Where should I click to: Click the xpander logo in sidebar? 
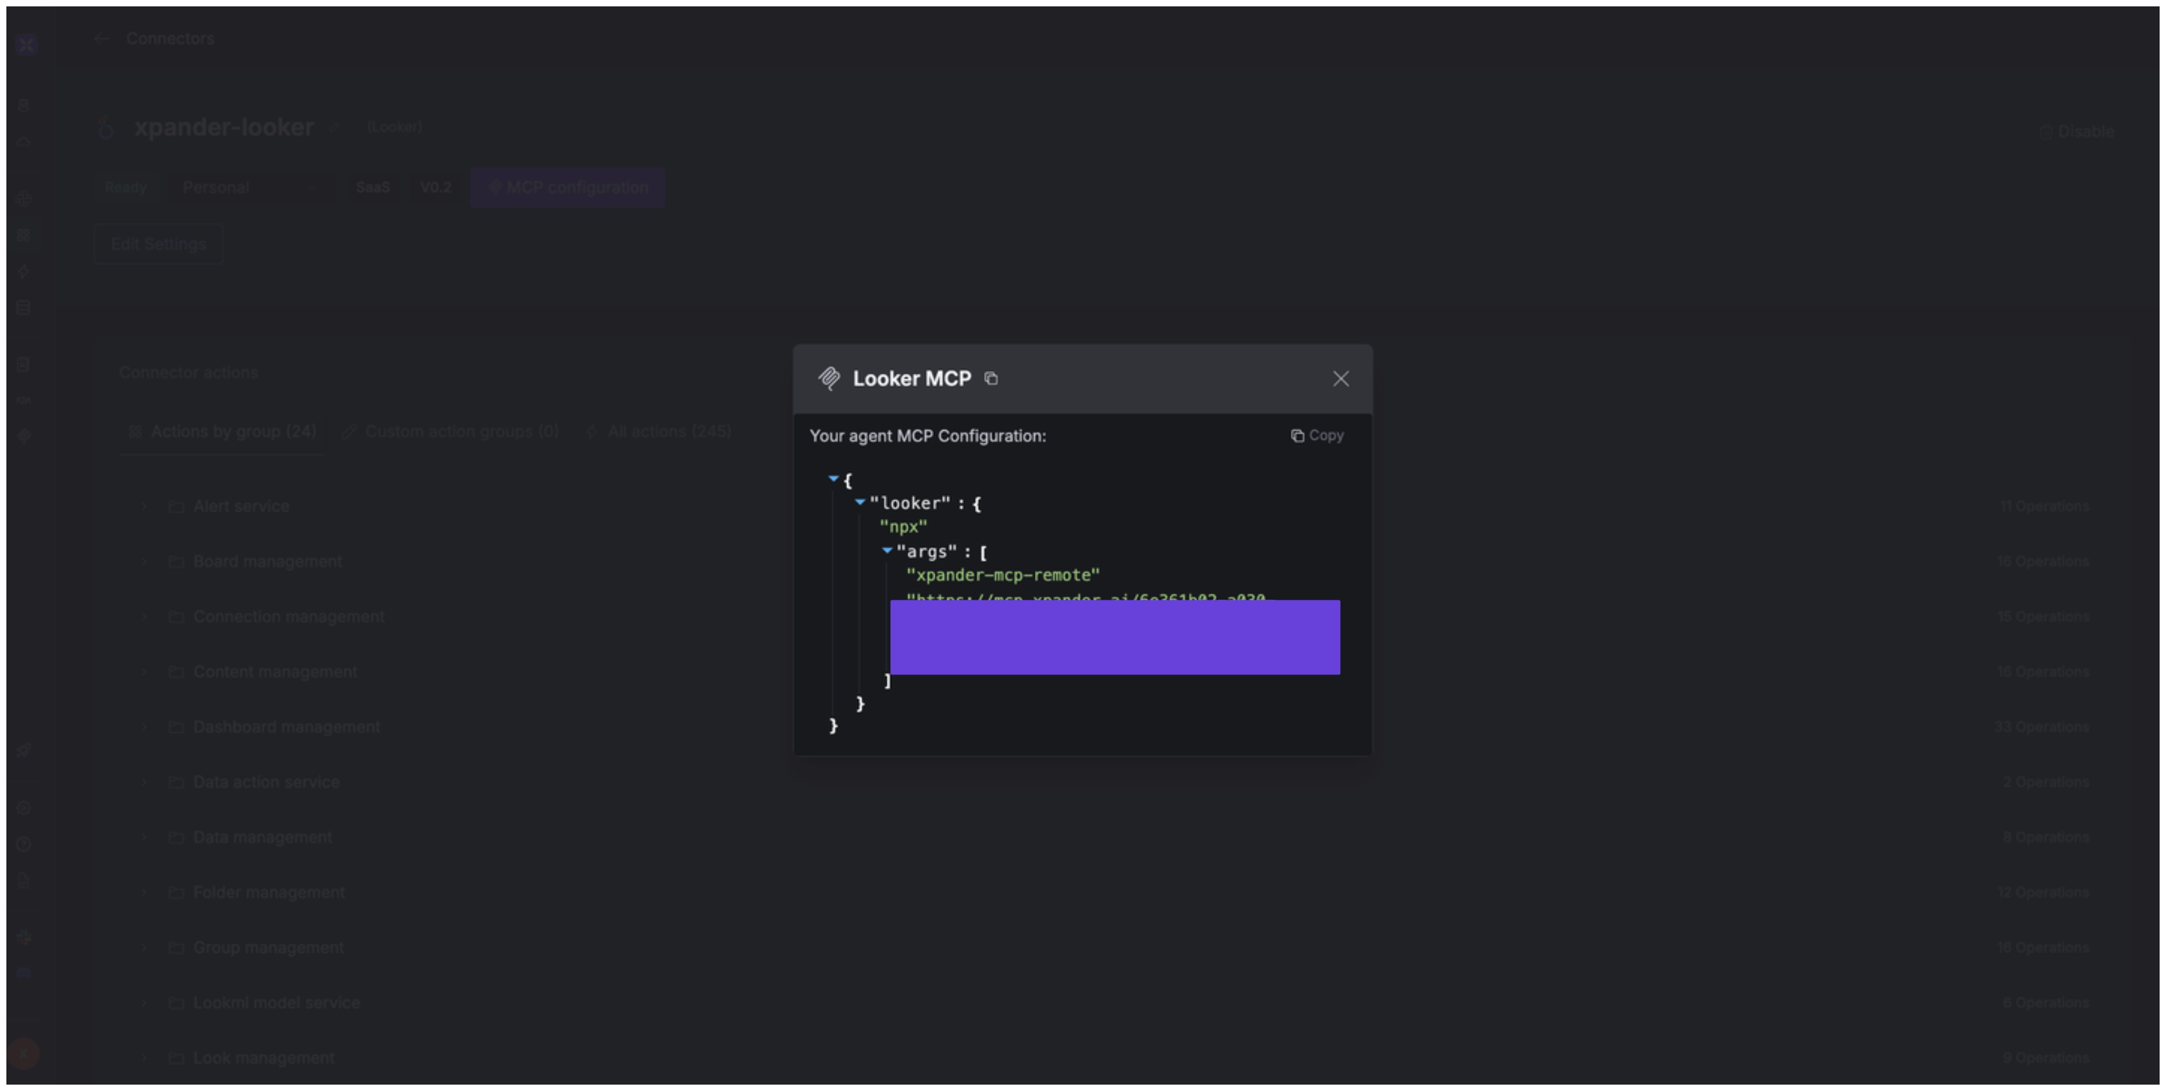26,44
